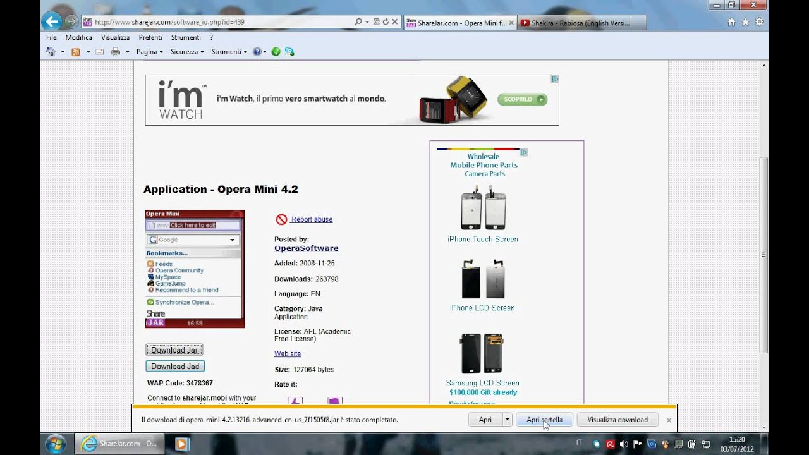809x455 pixels.
Task: Click the Samsung LCD Screen ad link
Action: [483, 383]
